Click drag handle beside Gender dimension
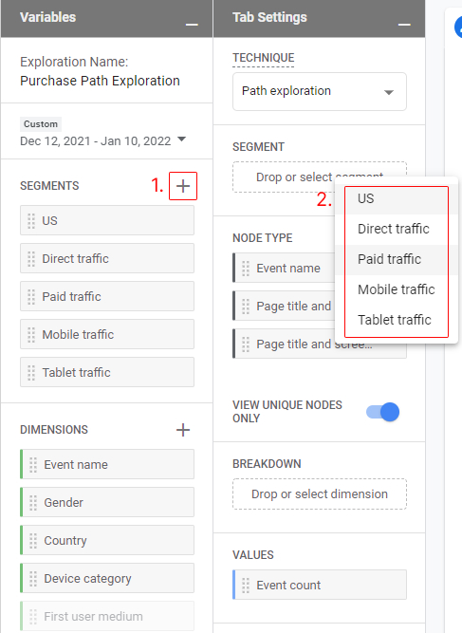Image resolution: width=462 pixels, height=633 pixels. [x=33, y=503]
